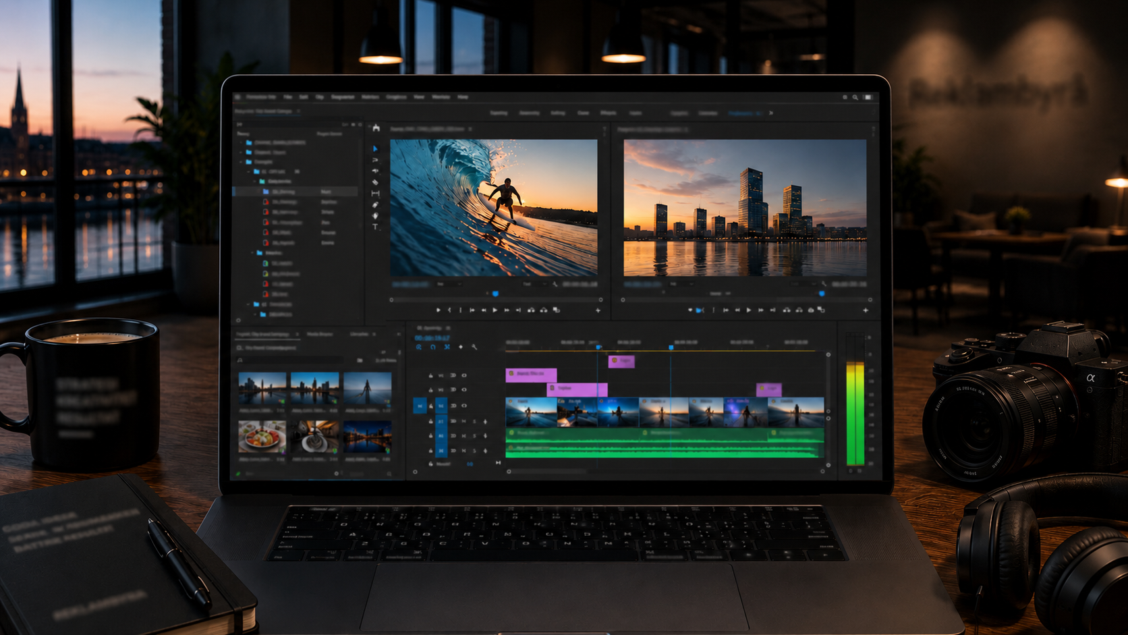Viewport: 1128px width, 635px height.
Task: Click Insert button under Source monitor
Action: coord(532,310)
